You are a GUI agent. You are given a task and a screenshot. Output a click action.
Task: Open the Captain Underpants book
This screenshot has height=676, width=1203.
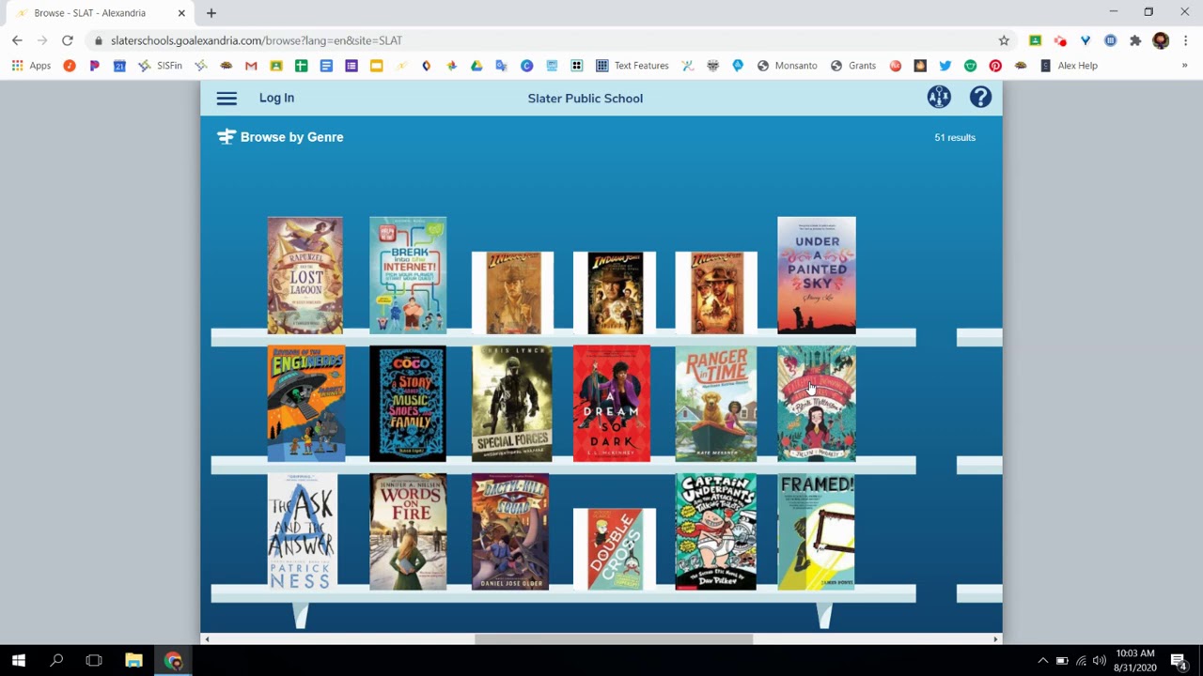point(715,531)
